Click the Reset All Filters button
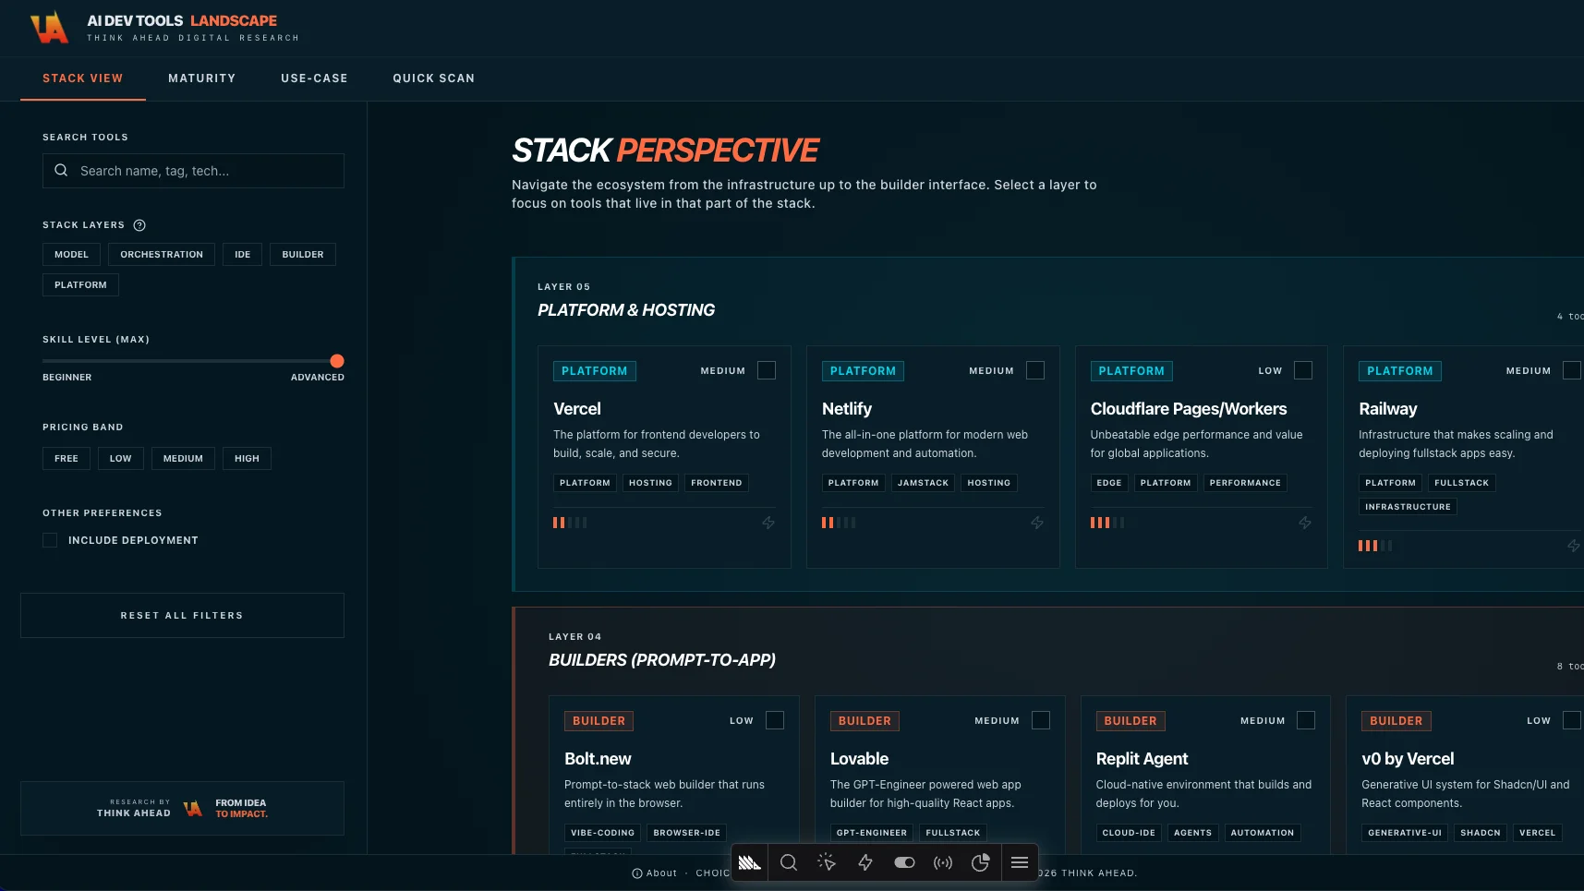Image resolution: width=1584 pixels, height=891 pixels. coord(182,615)
